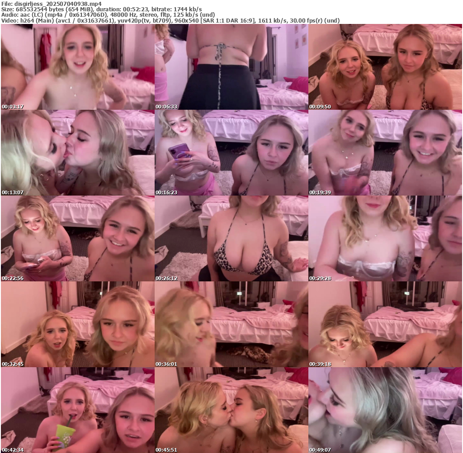This screenshot has width=463, height=453.
Task: Open the frame at 00:19:39
Action: (385, 153)
